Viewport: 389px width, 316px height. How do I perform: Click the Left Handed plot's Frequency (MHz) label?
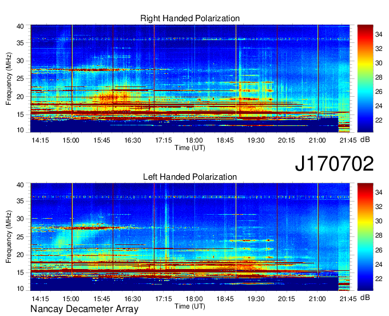9,237
